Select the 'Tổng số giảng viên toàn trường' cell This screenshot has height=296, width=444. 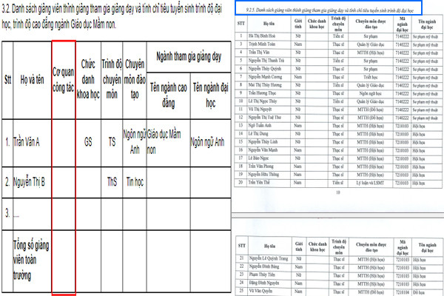(31, 260)
